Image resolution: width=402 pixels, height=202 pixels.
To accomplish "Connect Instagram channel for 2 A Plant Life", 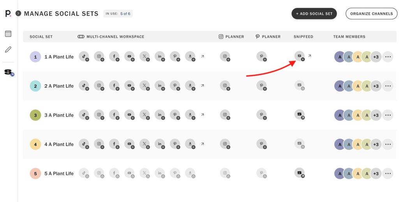I will click(x=99, y=86).
